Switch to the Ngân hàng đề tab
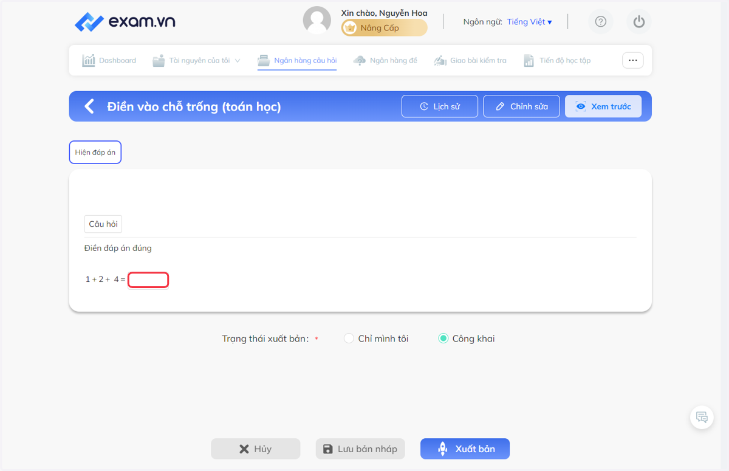729x471 pixels. click(x=385, y=60)
